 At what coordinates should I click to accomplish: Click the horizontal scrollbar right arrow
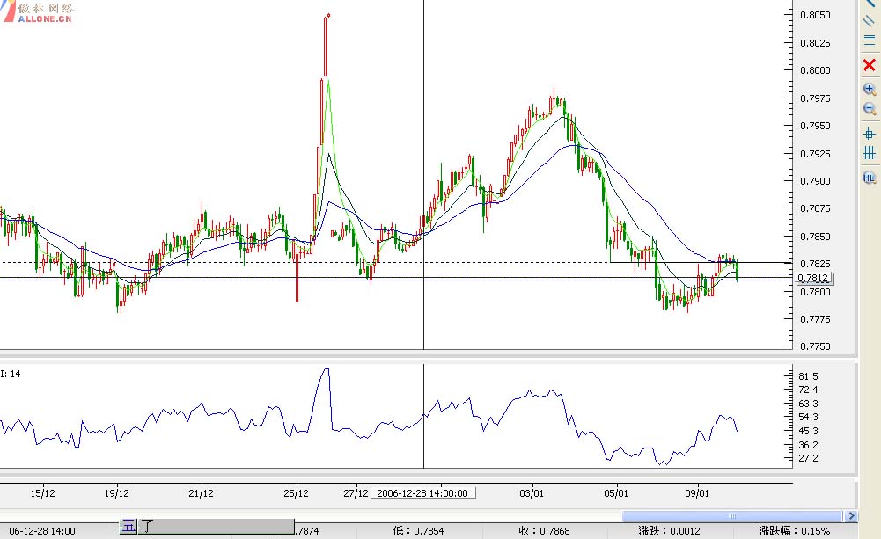pos(851,515)
